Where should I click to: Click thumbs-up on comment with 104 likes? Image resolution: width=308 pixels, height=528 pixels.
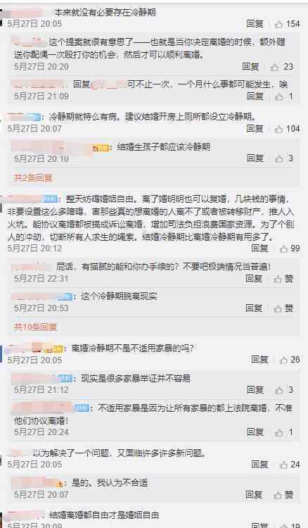point(278,129)
